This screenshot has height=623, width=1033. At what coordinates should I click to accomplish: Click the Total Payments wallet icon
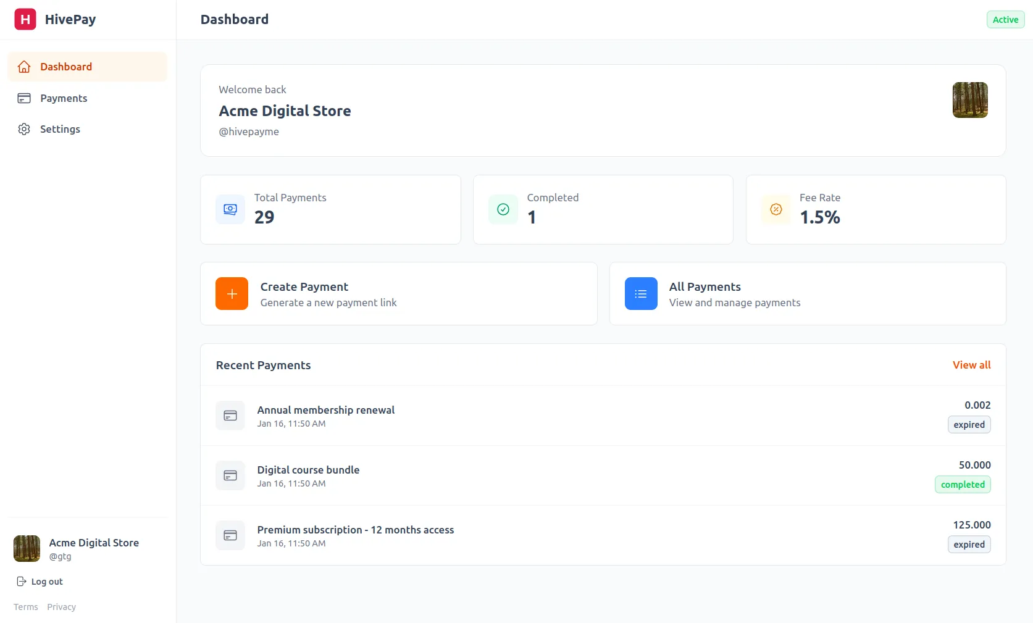[230, 209]
